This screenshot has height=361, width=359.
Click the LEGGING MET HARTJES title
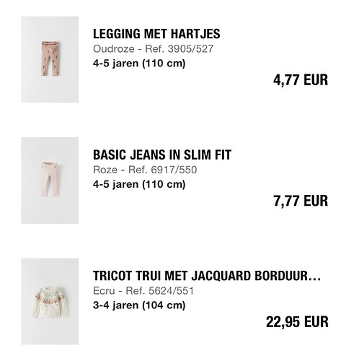click(156, 34)
